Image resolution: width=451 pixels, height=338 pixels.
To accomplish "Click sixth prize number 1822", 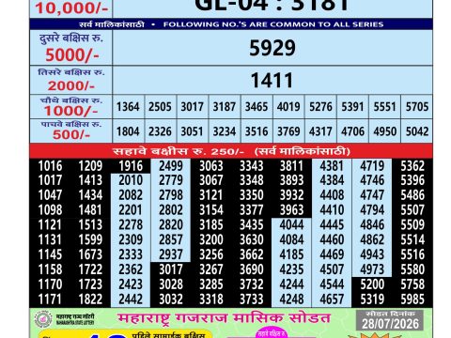I will [90, 300].
